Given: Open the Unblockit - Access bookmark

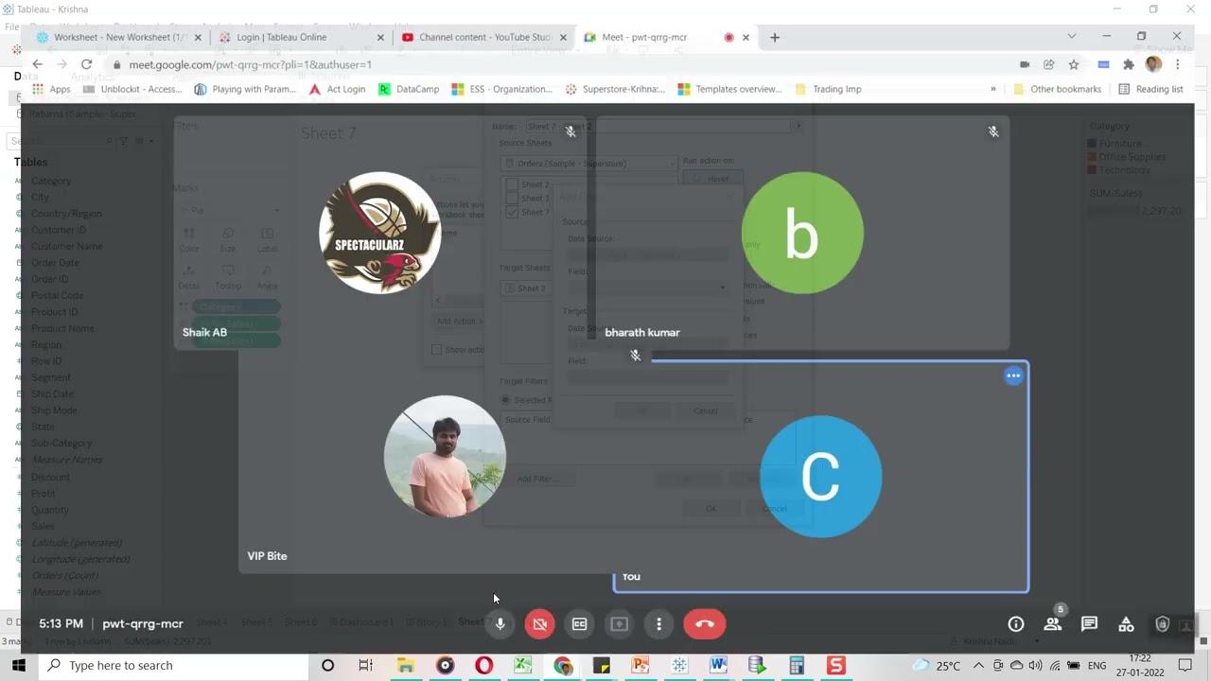Looking at the screenshot, I should pos(132,89).
